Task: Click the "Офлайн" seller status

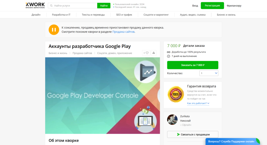Action: [186, 125]
